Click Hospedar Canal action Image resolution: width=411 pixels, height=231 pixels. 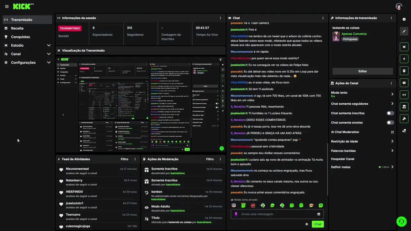(x=343, y=159)
